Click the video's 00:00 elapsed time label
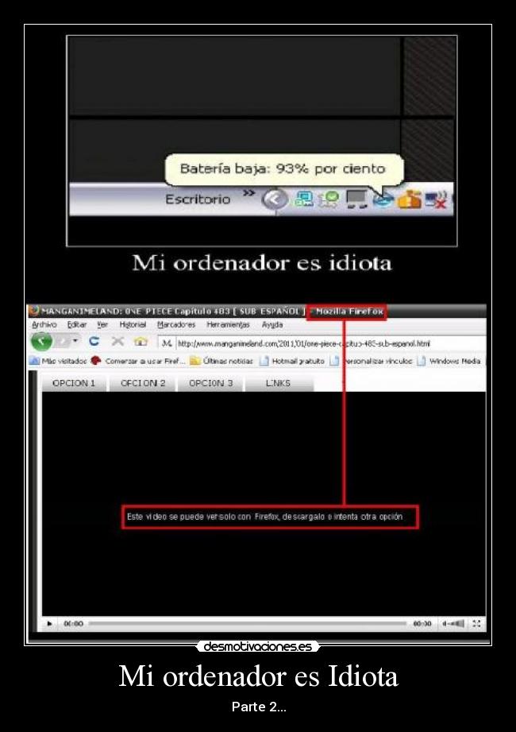This screenshot has width=516, height=732. point(73,624)
